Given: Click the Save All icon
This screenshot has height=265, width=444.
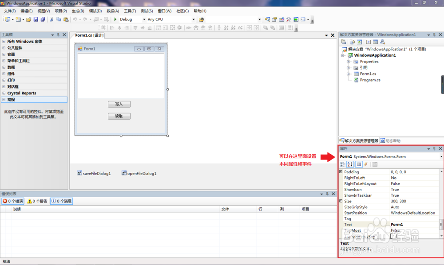Looking at the screenshot, I should (x=43, y=19).
